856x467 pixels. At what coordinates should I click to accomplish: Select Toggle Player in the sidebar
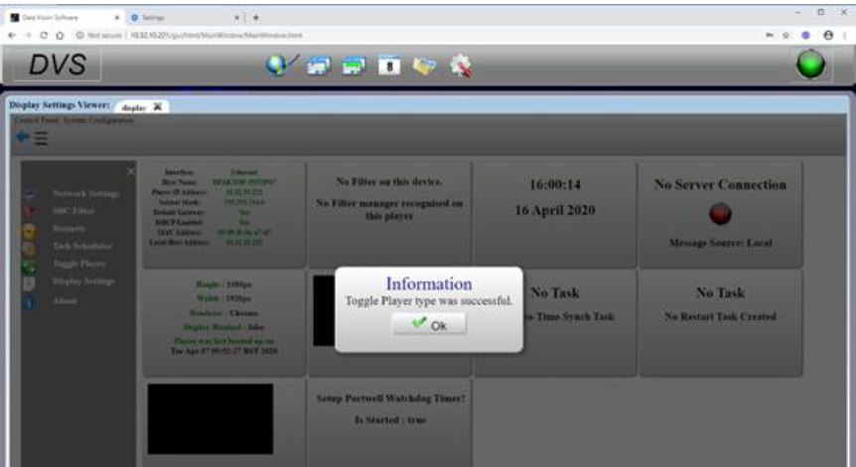[79, 263]
